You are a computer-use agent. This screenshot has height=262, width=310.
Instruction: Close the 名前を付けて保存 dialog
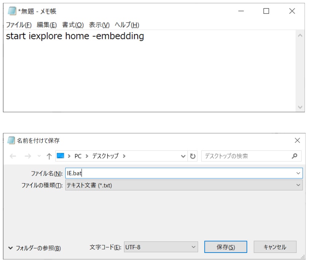coord(297,141)
